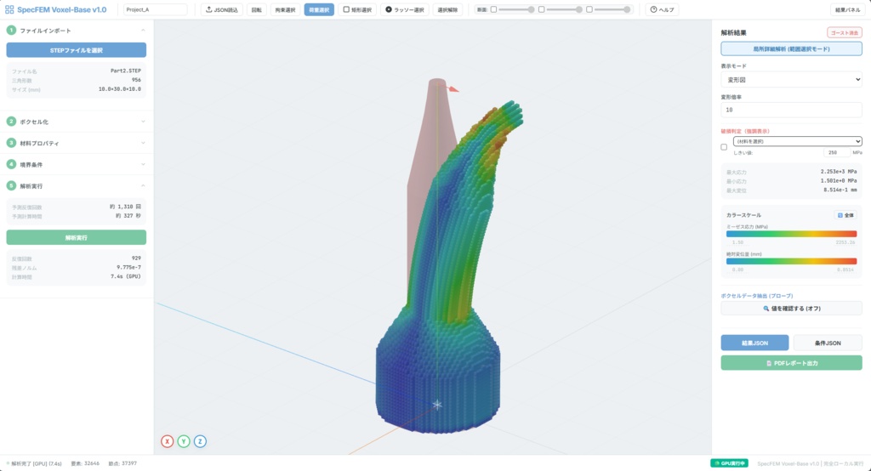Click the step 4 circle for 境界条件
The height and width of the screenshot is (471, 871).
pos(11,164)
